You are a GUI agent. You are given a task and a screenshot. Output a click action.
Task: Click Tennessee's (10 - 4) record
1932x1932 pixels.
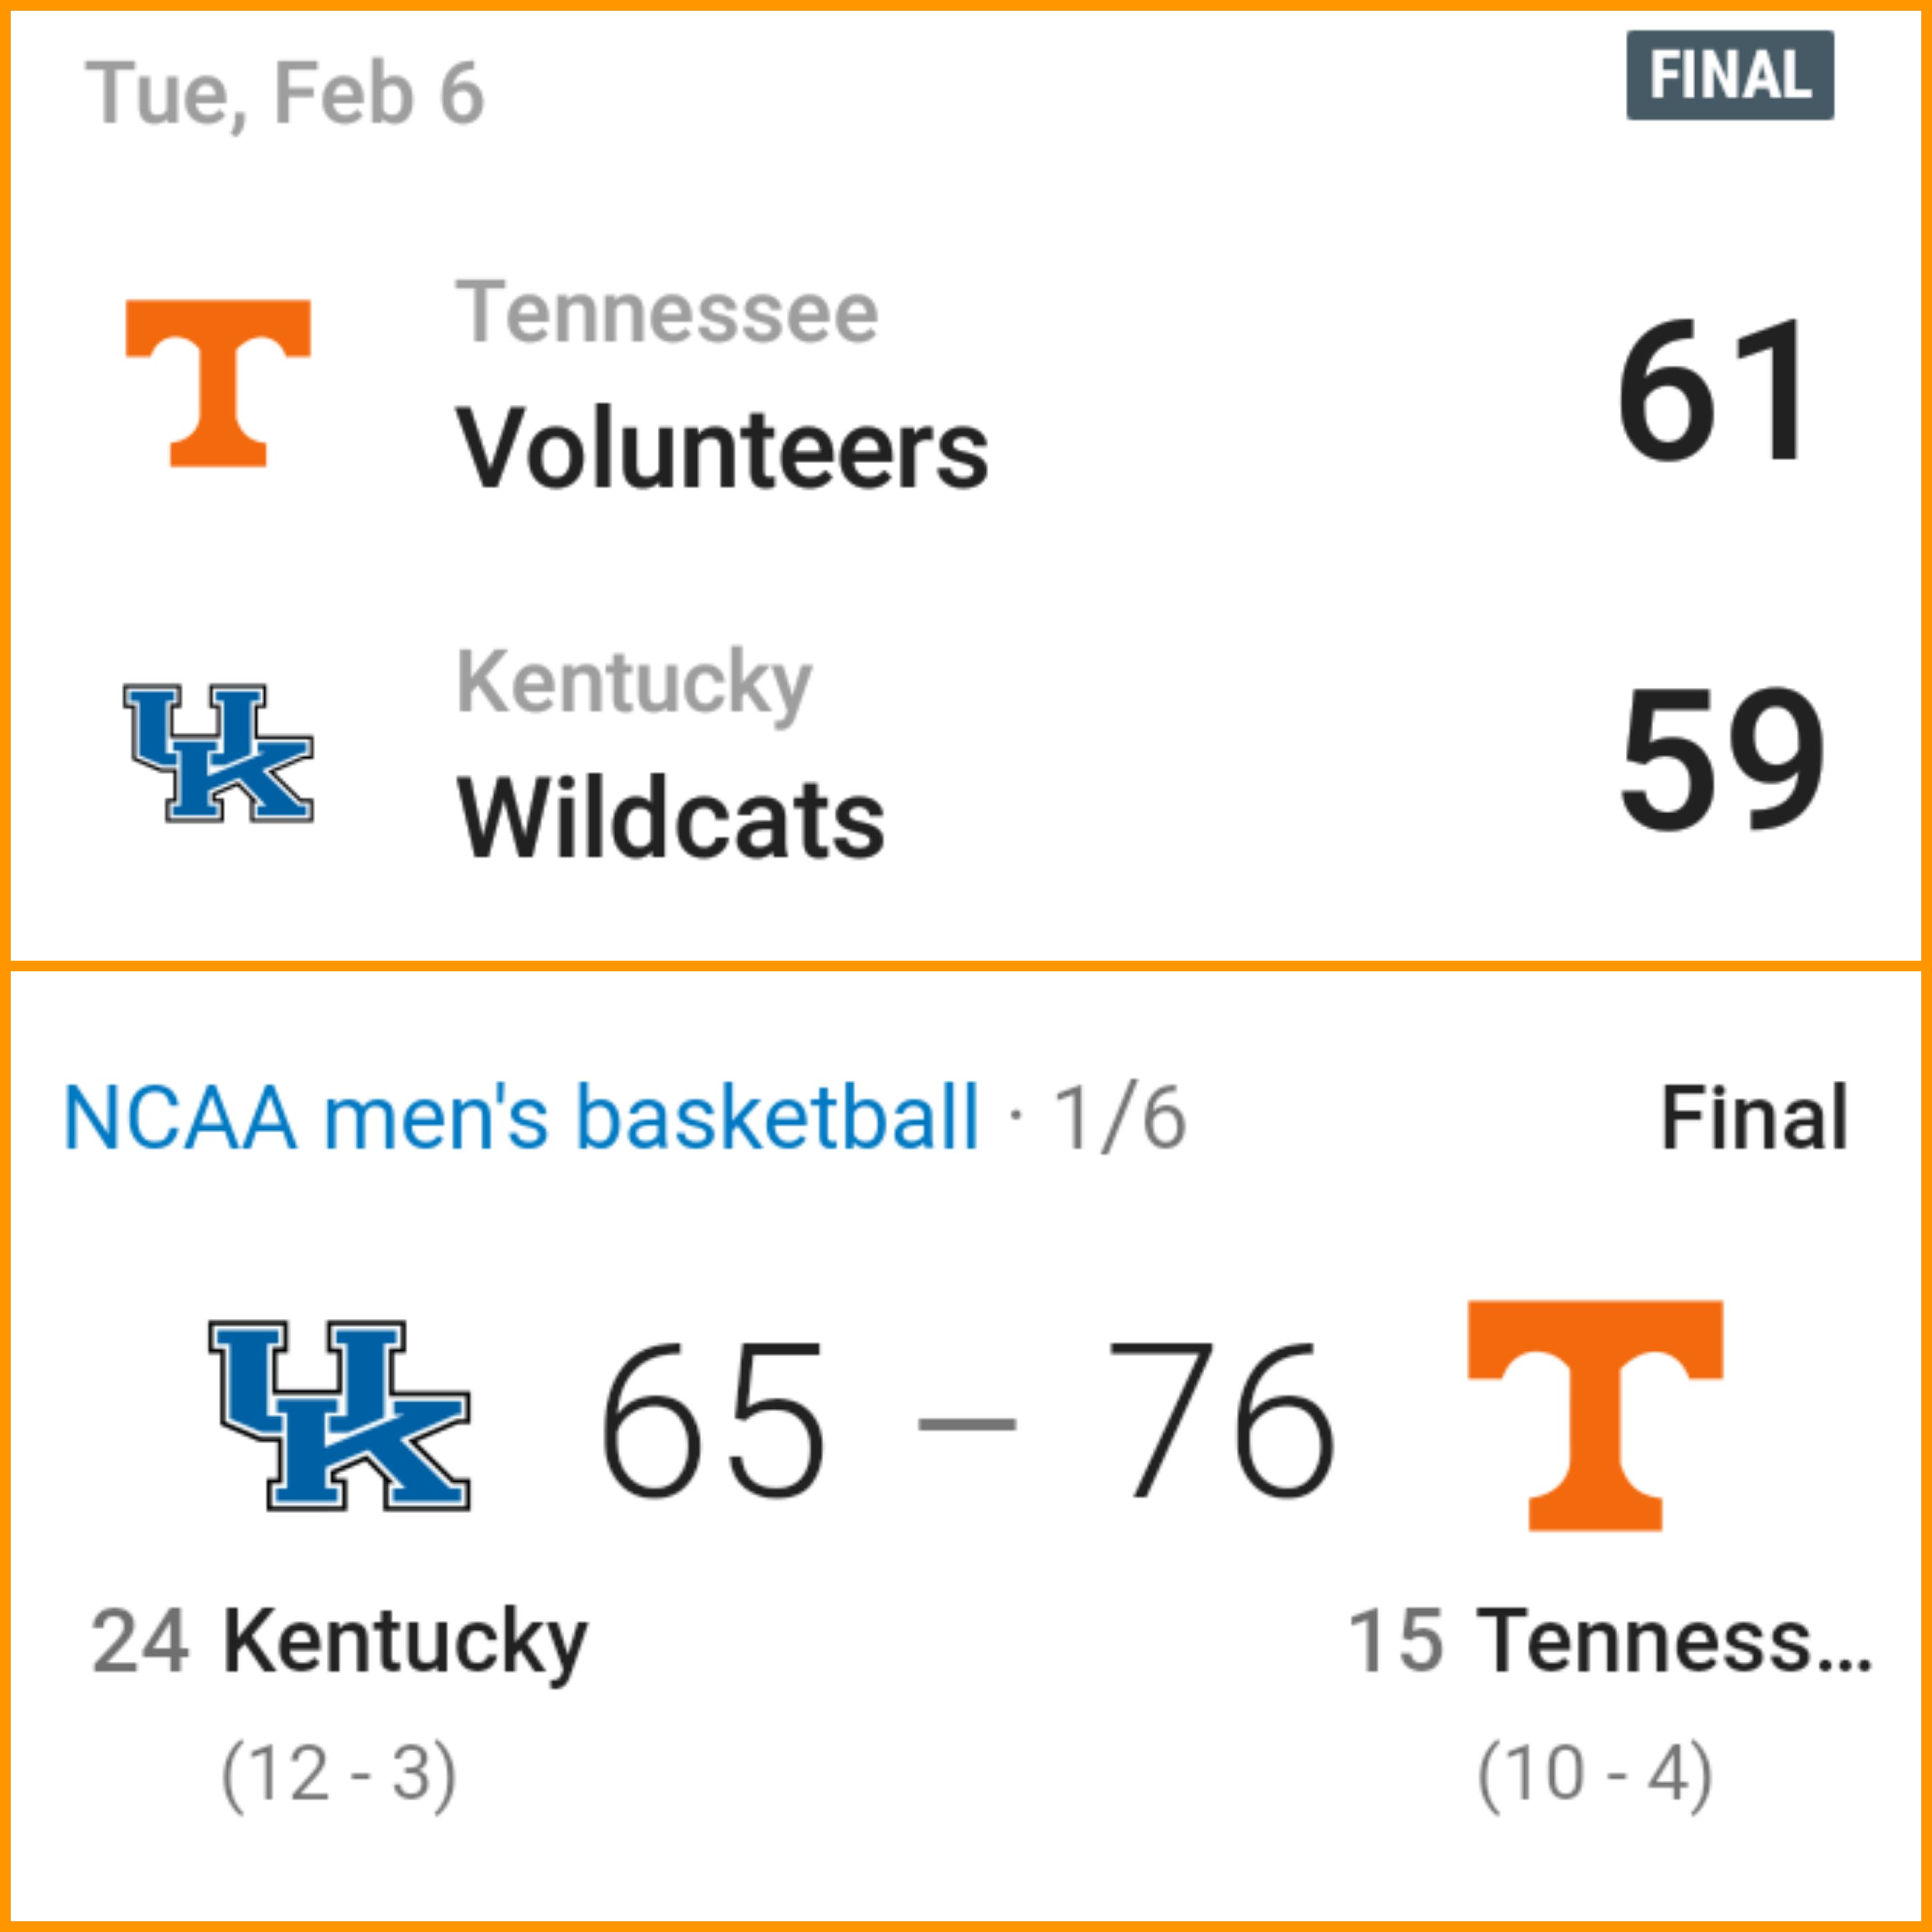point(1595,1775)
